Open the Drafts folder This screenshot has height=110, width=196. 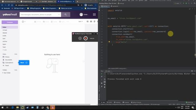click(x=4, y=36)
